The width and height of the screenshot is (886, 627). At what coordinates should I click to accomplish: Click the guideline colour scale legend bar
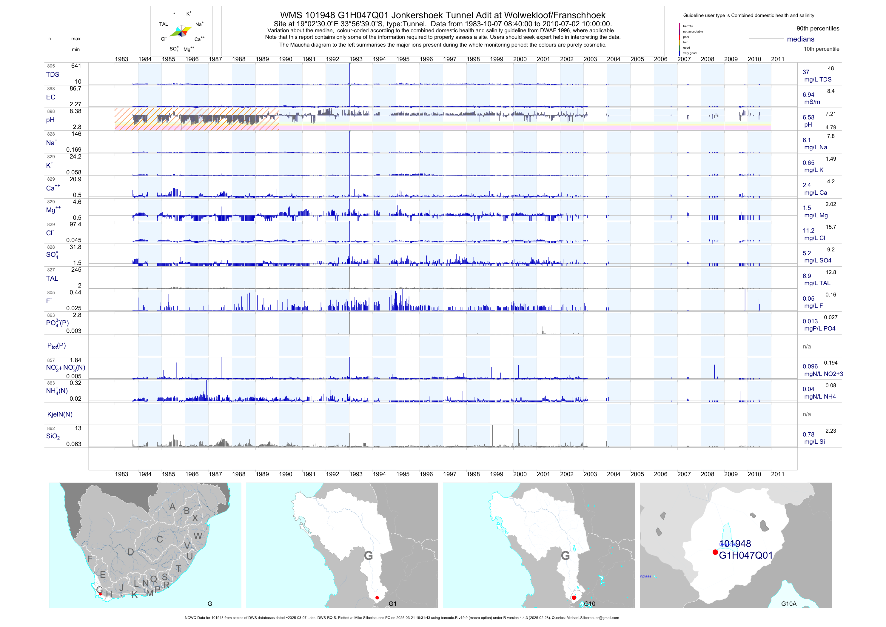pyautogui.click(x=679, y=39)
